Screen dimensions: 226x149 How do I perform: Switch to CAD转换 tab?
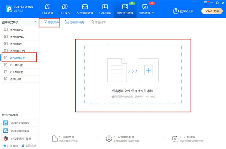(x=105, y=9)
